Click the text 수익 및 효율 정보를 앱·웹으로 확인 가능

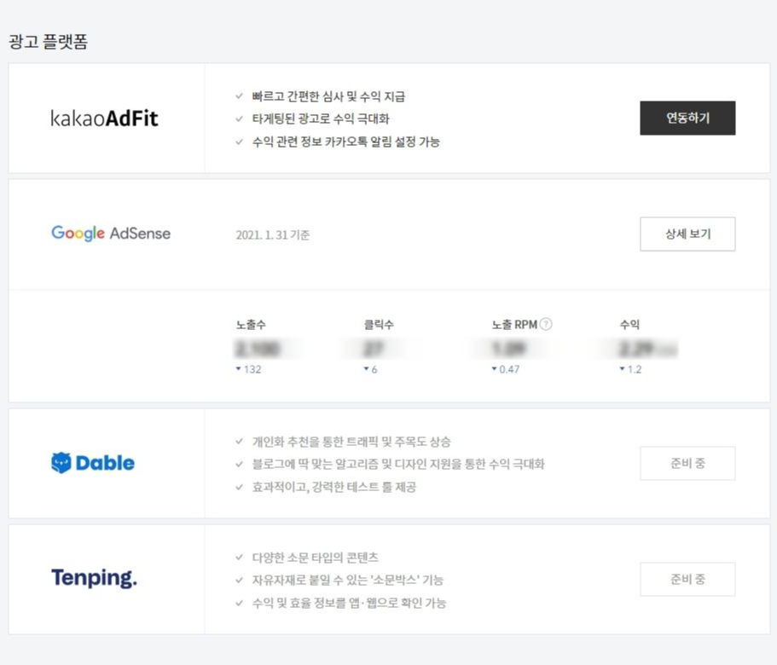[x=350, y=603]
